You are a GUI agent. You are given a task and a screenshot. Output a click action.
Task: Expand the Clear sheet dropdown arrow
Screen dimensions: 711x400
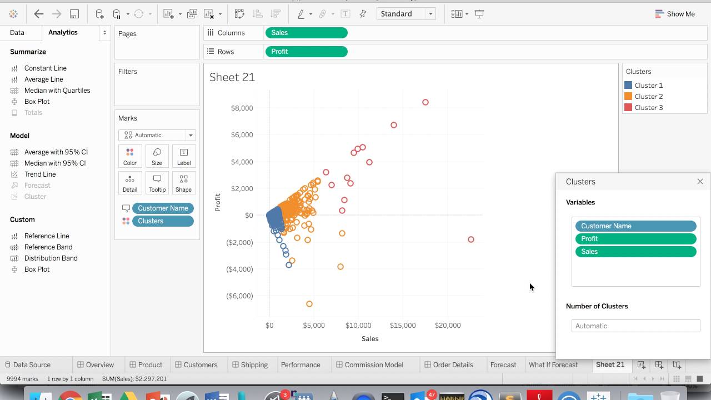(221, 14)
